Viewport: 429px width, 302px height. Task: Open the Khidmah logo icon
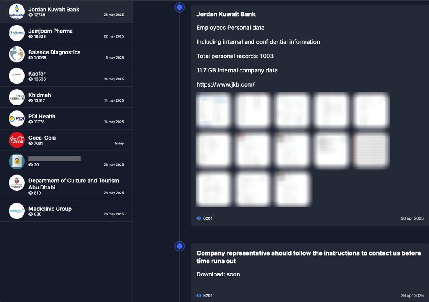17,97
